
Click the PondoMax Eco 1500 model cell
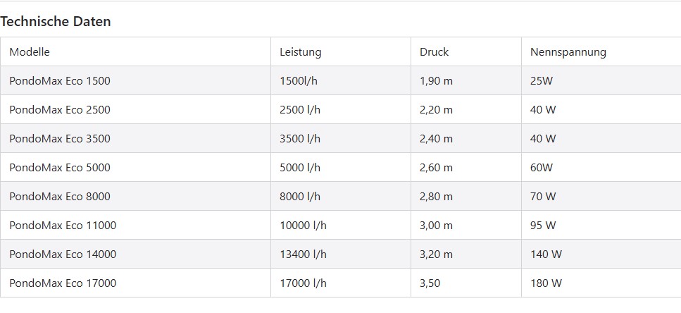point(60,81)
